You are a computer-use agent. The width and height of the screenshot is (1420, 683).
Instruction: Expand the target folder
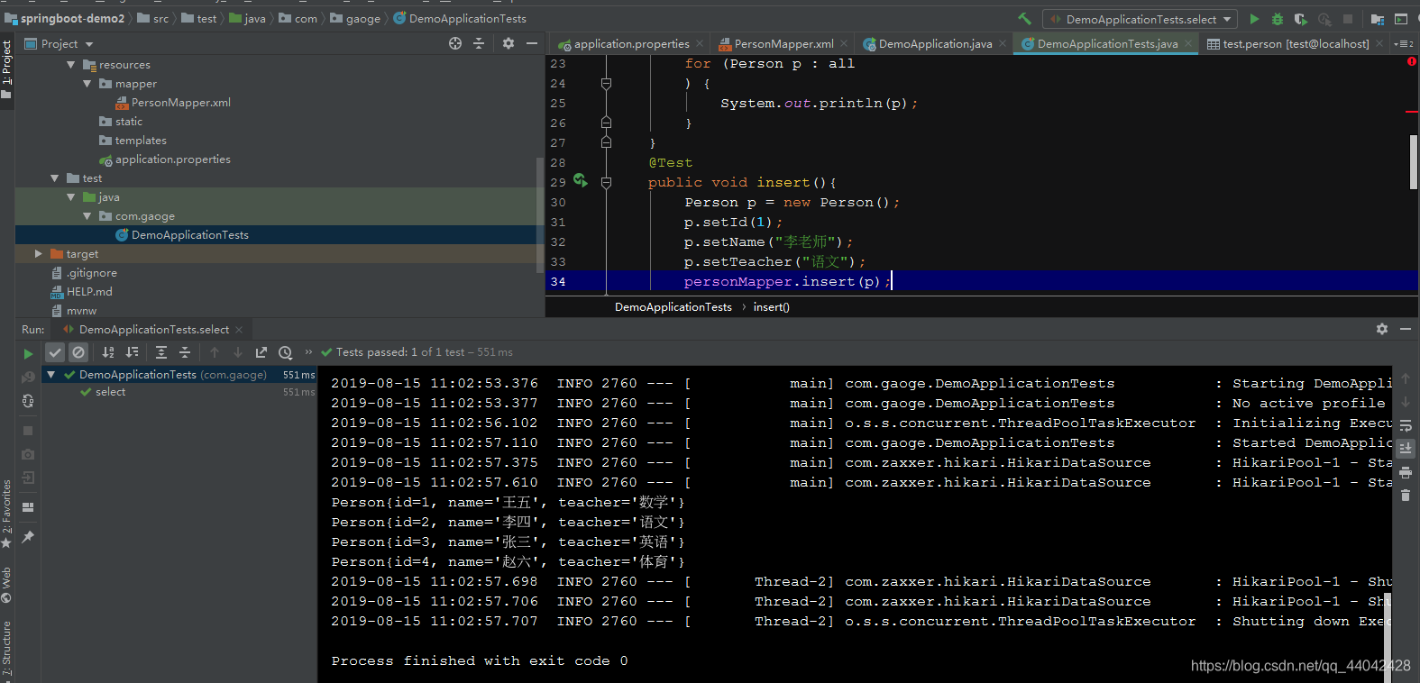coord(39,254)
